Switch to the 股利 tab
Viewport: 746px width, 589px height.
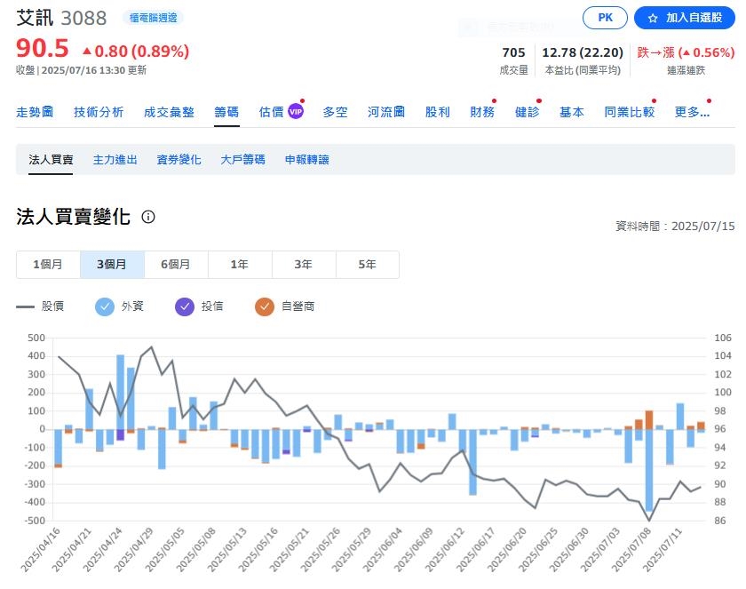click(x=438, y=113)
